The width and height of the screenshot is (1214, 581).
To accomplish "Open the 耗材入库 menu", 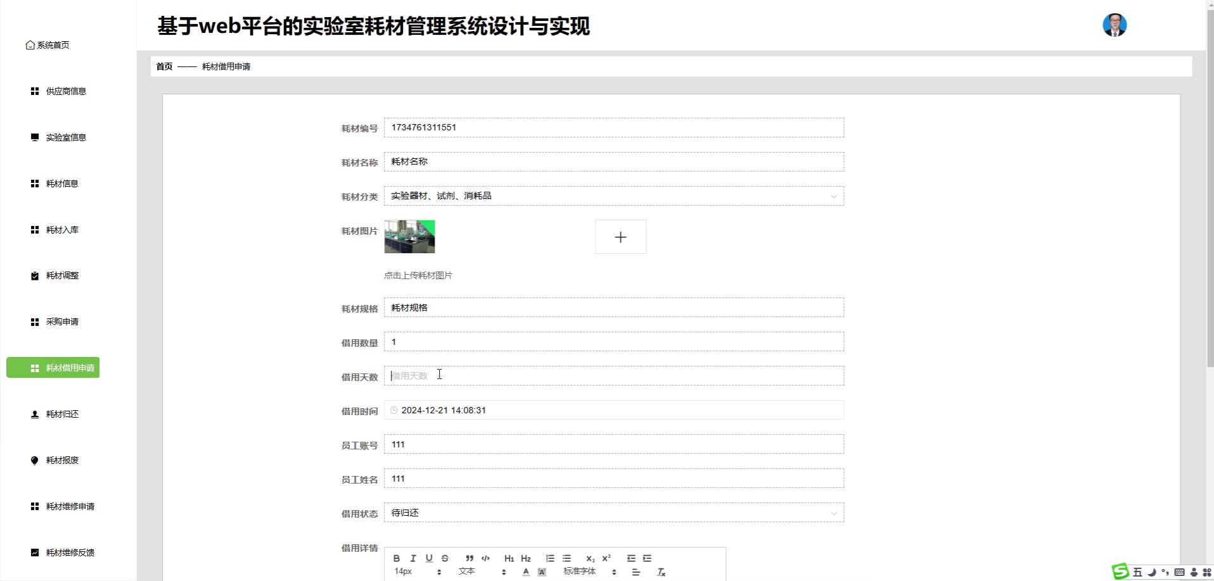I will [x=54, y=230].
